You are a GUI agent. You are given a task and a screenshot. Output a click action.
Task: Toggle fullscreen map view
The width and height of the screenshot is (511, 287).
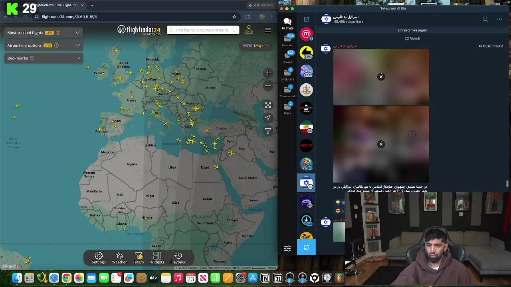tap(268, 105)
